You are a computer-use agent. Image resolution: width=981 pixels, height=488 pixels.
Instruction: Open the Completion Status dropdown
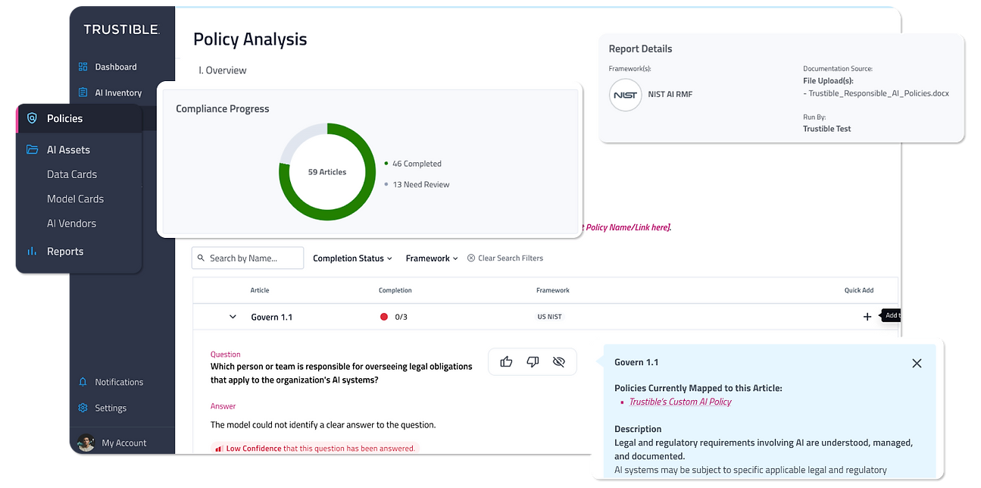coord(352,258)
